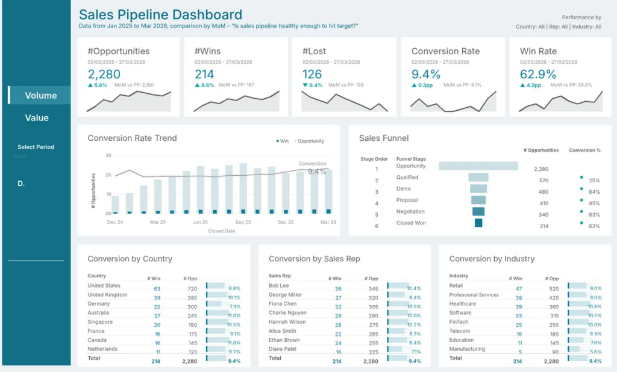Viewport: 617px width, 372px height.
Task: Select the Opportunity funnel bar
Action: click(x=478, y=166)
